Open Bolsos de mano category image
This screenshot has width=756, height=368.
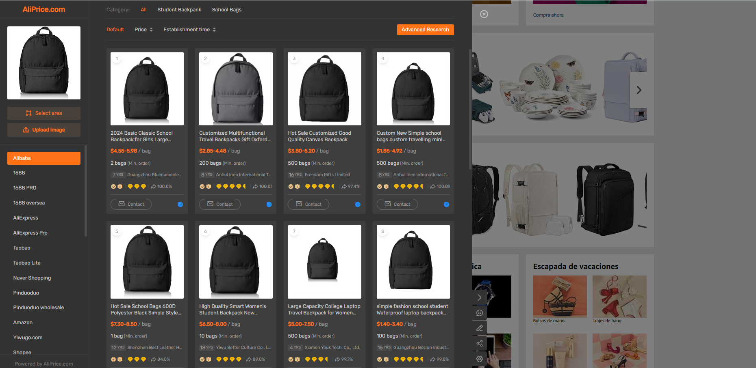point(560,297)
